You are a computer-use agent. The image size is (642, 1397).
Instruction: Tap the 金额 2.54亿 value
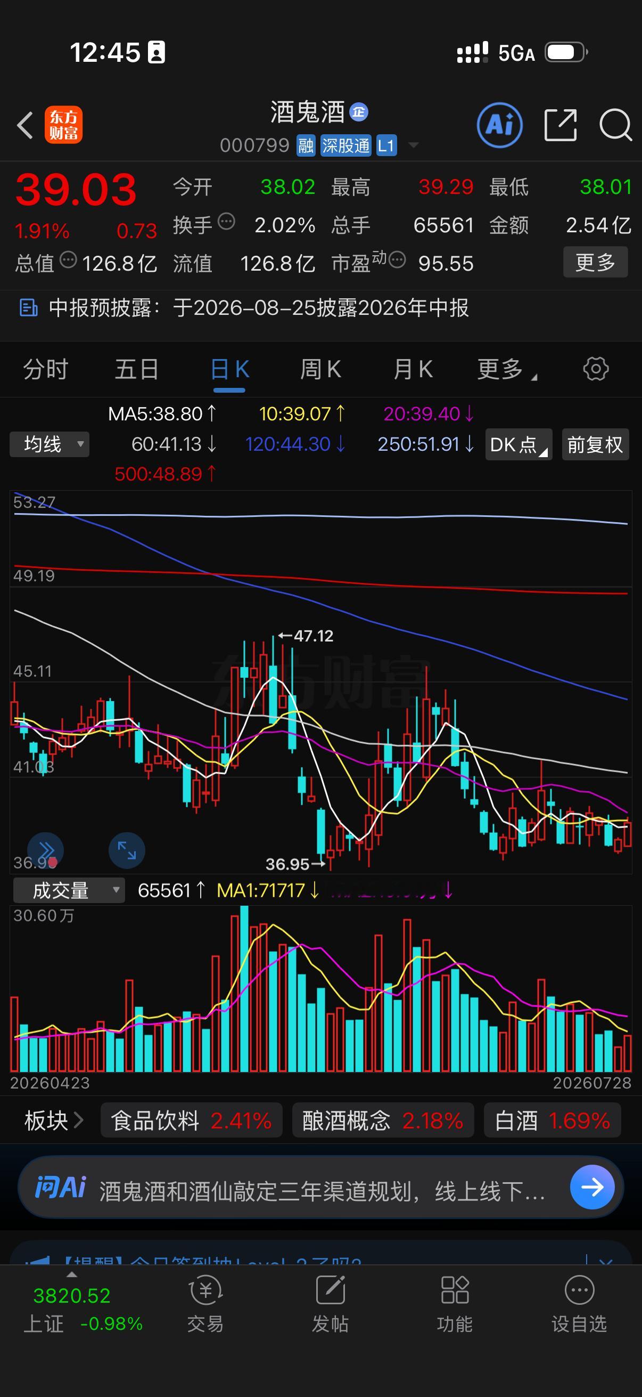click(x=598, y=225)
